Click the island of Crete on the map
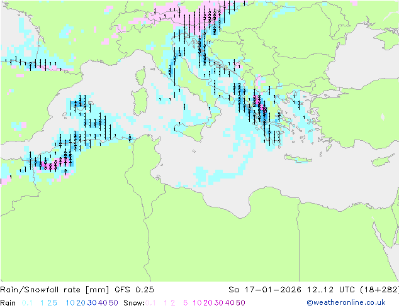Screen dimensions: 399x308 coord(298,158)
